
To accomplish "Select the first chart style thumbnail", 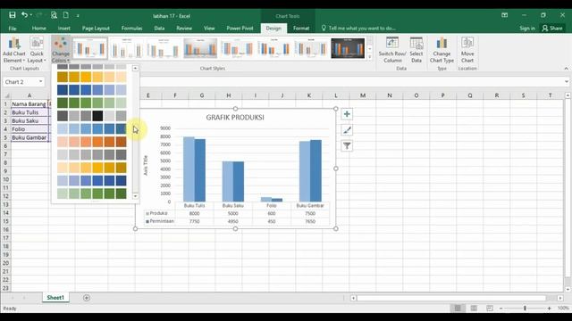I will click(x=89, y=48).
